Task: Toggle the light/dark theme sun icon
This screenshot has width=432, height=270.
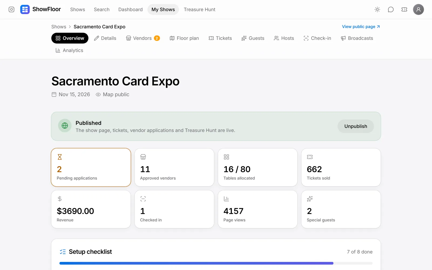Action: (x=377, y=9)
